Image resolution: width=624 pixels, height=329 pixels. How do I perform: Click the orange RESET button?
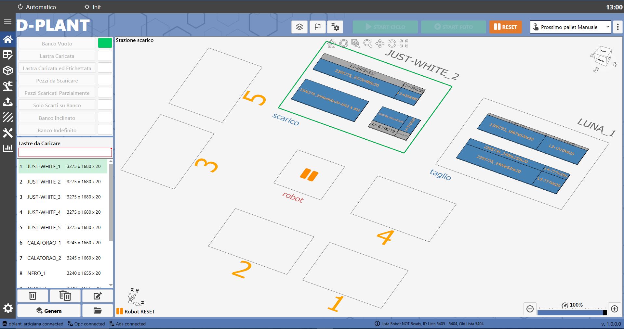pos(505,27)
